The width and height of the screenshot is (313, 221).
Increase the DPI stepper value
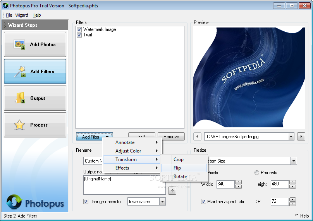pos(292,199)
